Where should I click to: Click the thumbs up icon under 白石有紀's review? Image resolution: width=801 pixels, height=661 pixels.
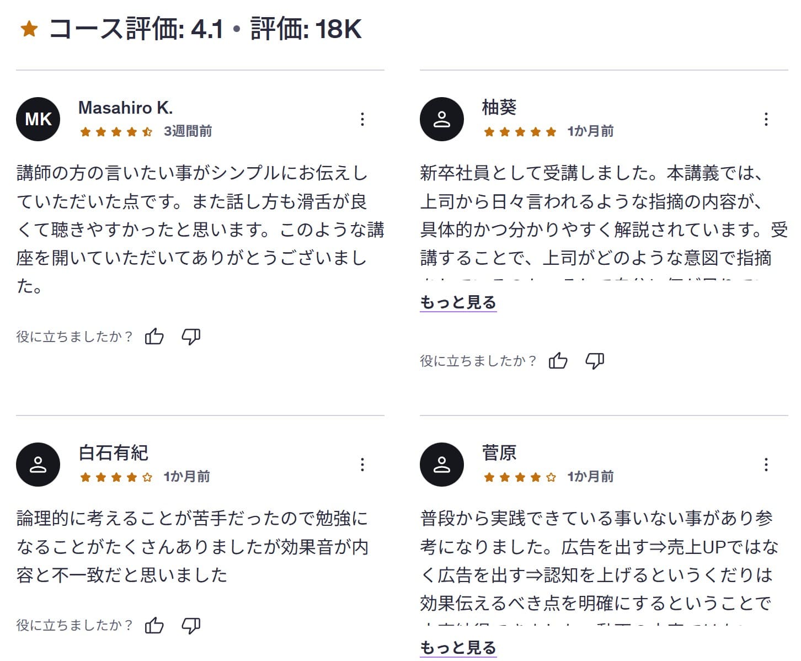coord(155,625)
